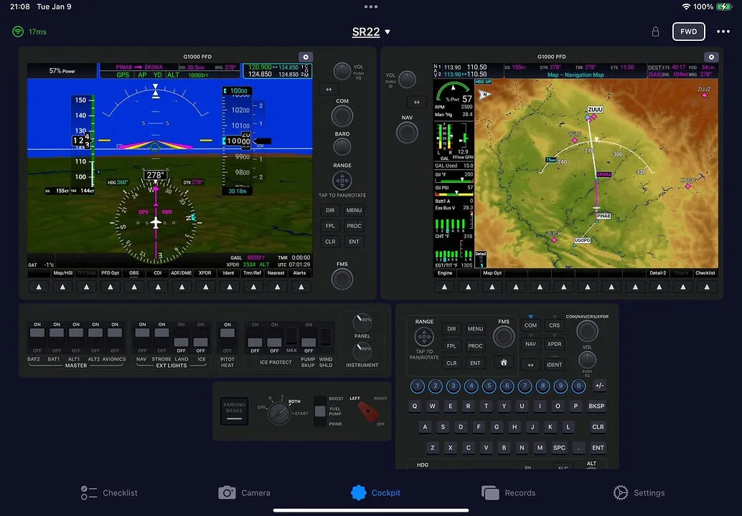This screenshot has width=742, height=516.
Task: Tap the PFD COM knob
Action: pos(342,116)
